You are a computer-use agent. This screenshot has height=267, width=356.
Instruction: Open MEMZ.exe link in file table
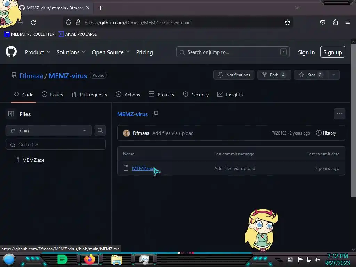(143, 168)
